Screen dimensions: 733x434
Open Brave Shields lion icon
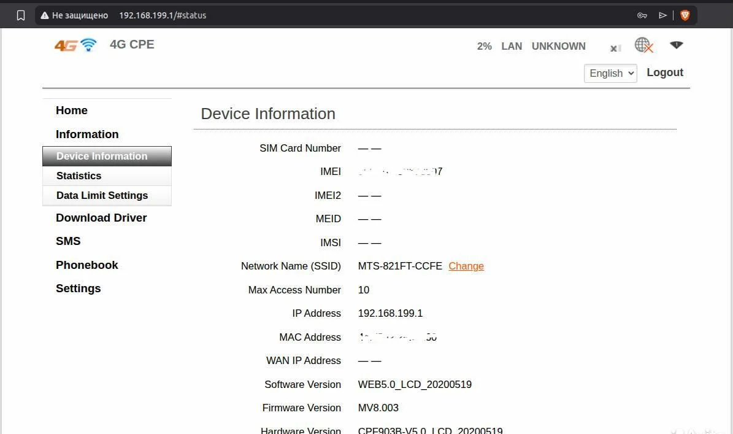(x=685, y=15)
